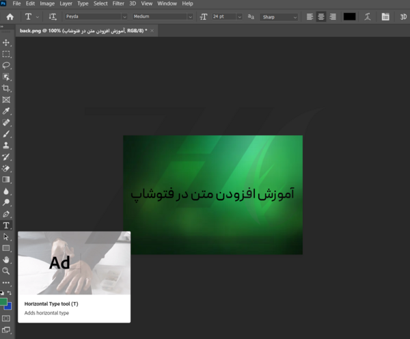Viewport: 410px width, 339px height.
Task: Toggle Quick Mask mode
Action: tap(6, 318)
